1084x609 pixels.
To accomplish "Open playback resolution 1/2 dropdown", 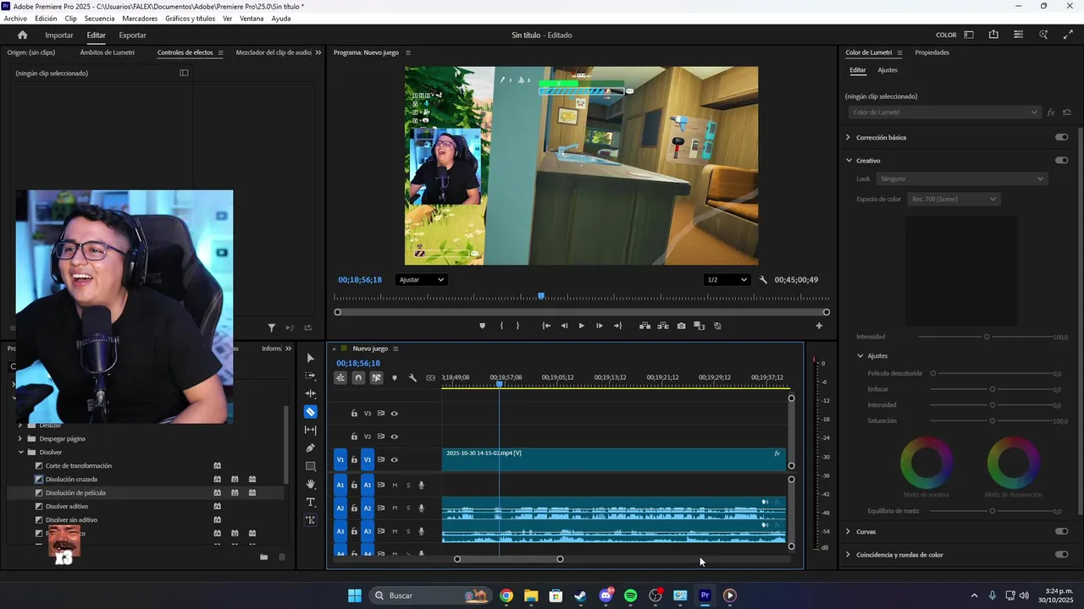I will click(x=727, y=280).
